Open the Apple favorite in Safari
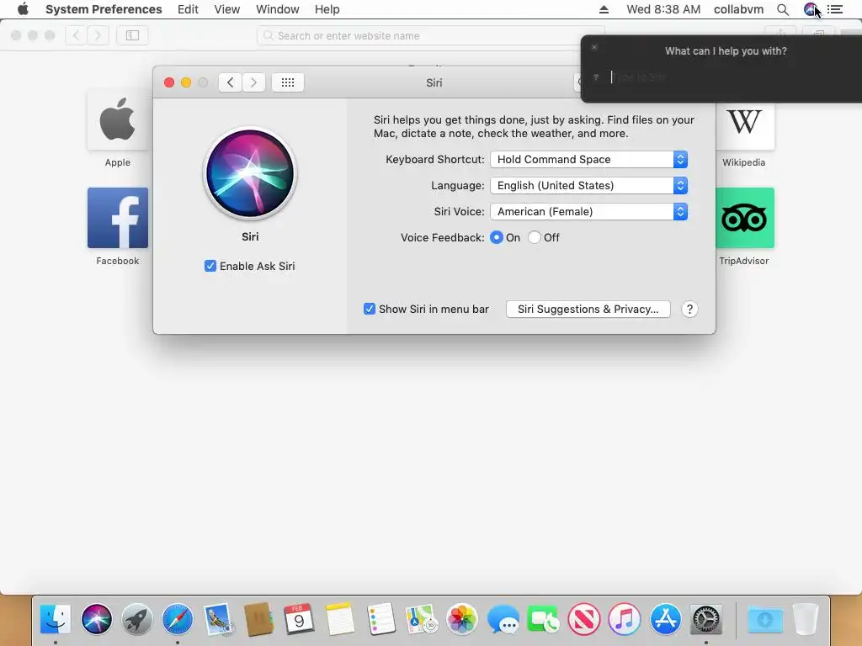The image size is (862, 646). tap(118, 128)
